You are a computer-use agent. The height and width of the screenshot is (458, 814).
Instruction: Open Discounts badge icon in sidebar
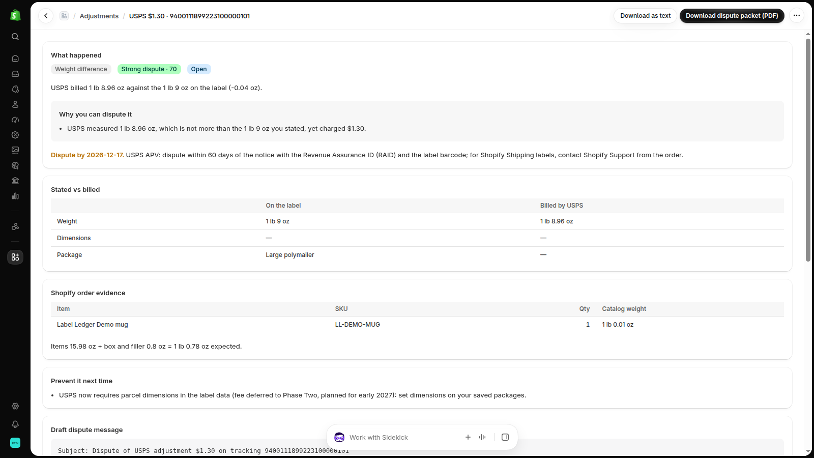[x=15, y=135]
